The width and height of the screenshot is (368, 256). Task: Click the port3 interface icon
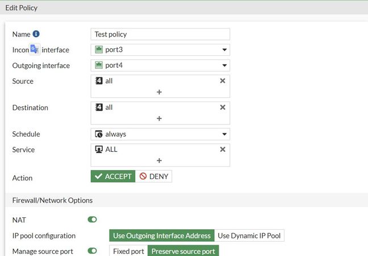99,50
